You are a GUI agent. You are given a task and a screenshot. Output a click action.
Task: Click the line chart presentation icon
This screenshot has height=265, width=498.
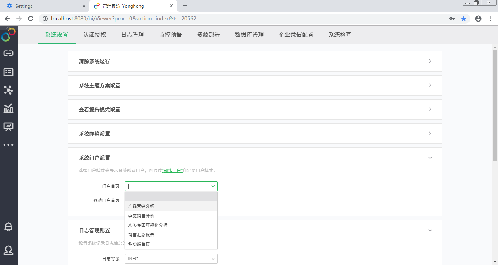click(x=8, y=126)
